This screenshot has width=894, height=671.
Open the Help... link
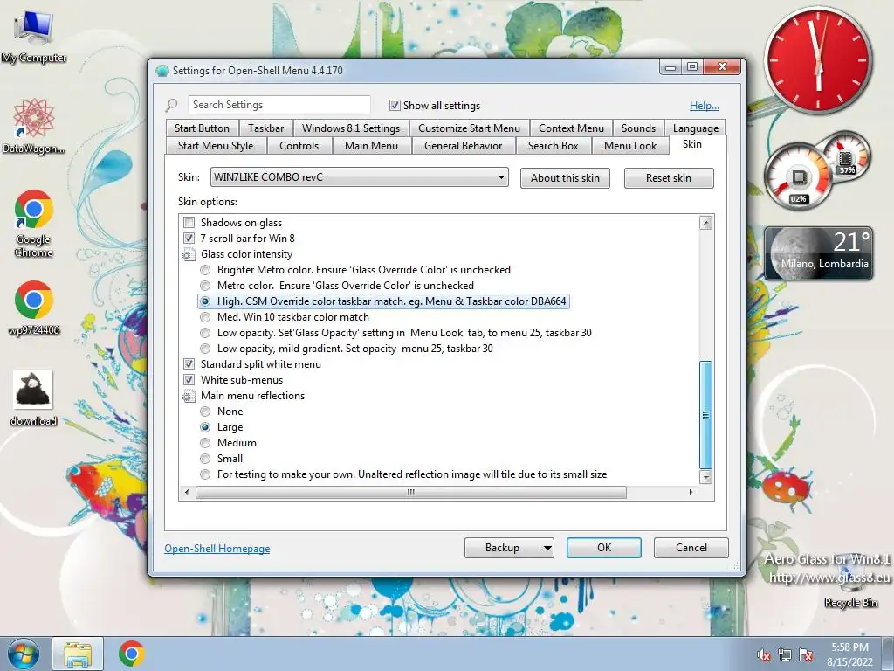click(x=705, y=106)
